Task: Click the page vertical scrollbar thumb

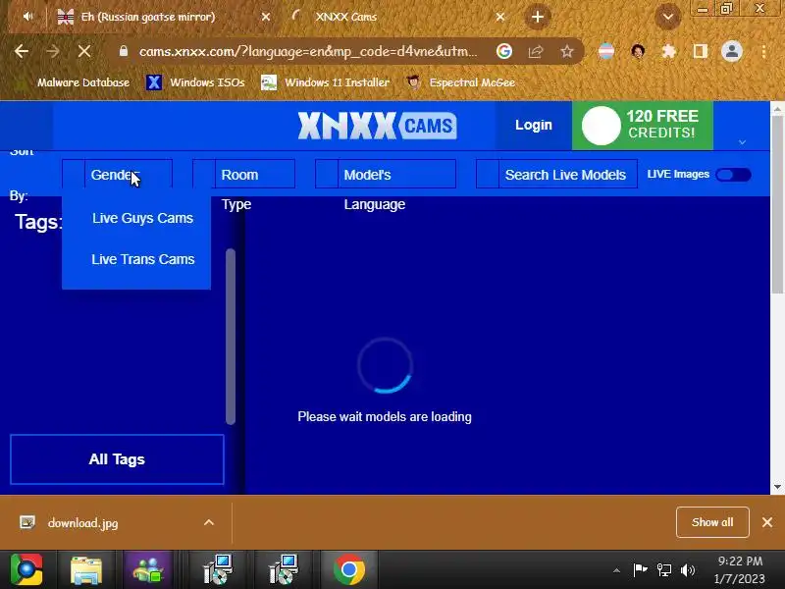Action: pyautogui.click(x=777, y=204)
